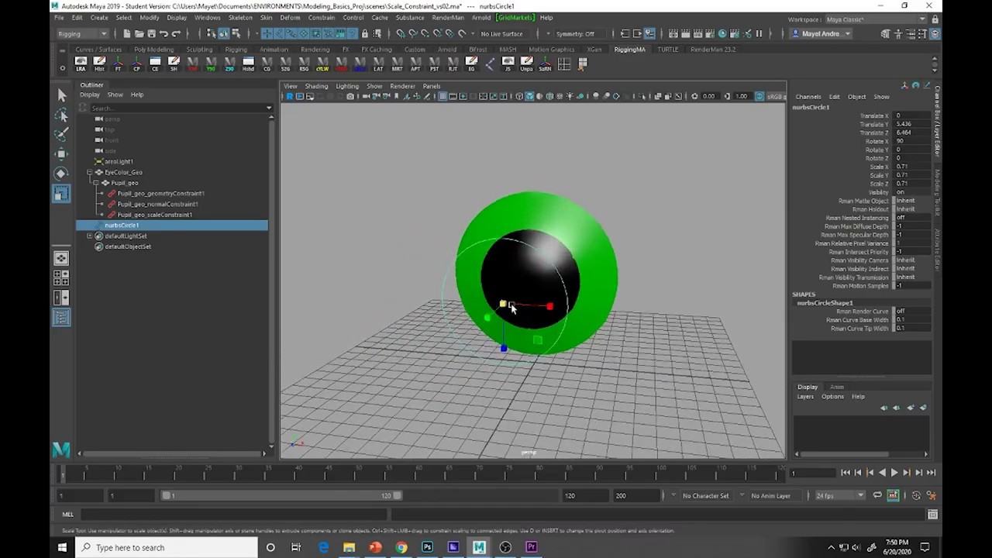992x558 pixels.
Task: Switch to the Sculpting shelf tab
Action: 199,49
